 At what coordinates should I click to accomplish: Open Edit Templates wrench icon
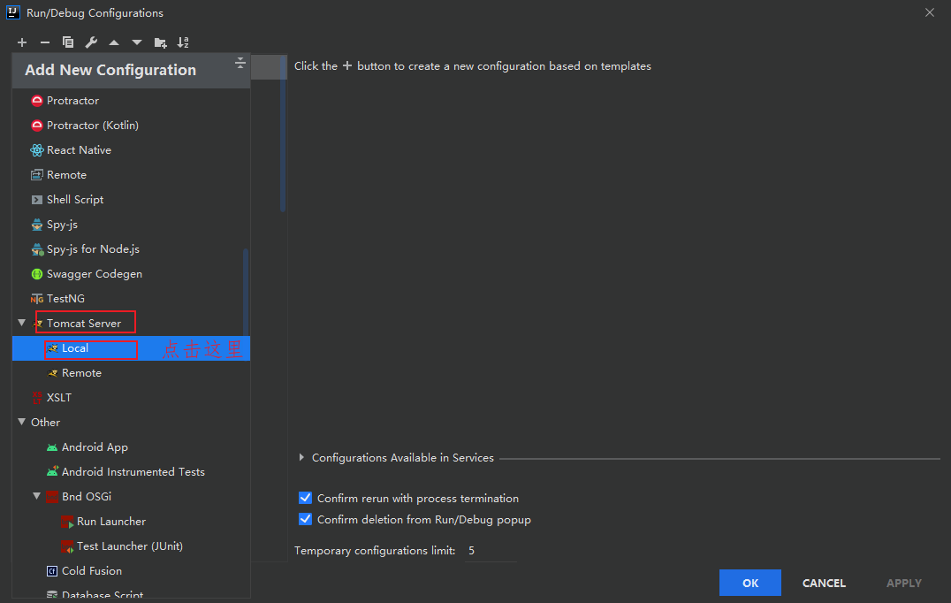coord(91,42)
